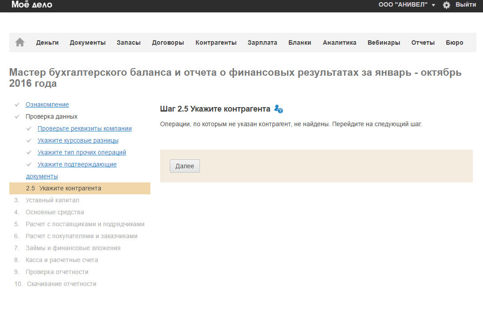Select Зарплата in the navigation bar
This screenshot has height=313, width=483.
[262, 43]
